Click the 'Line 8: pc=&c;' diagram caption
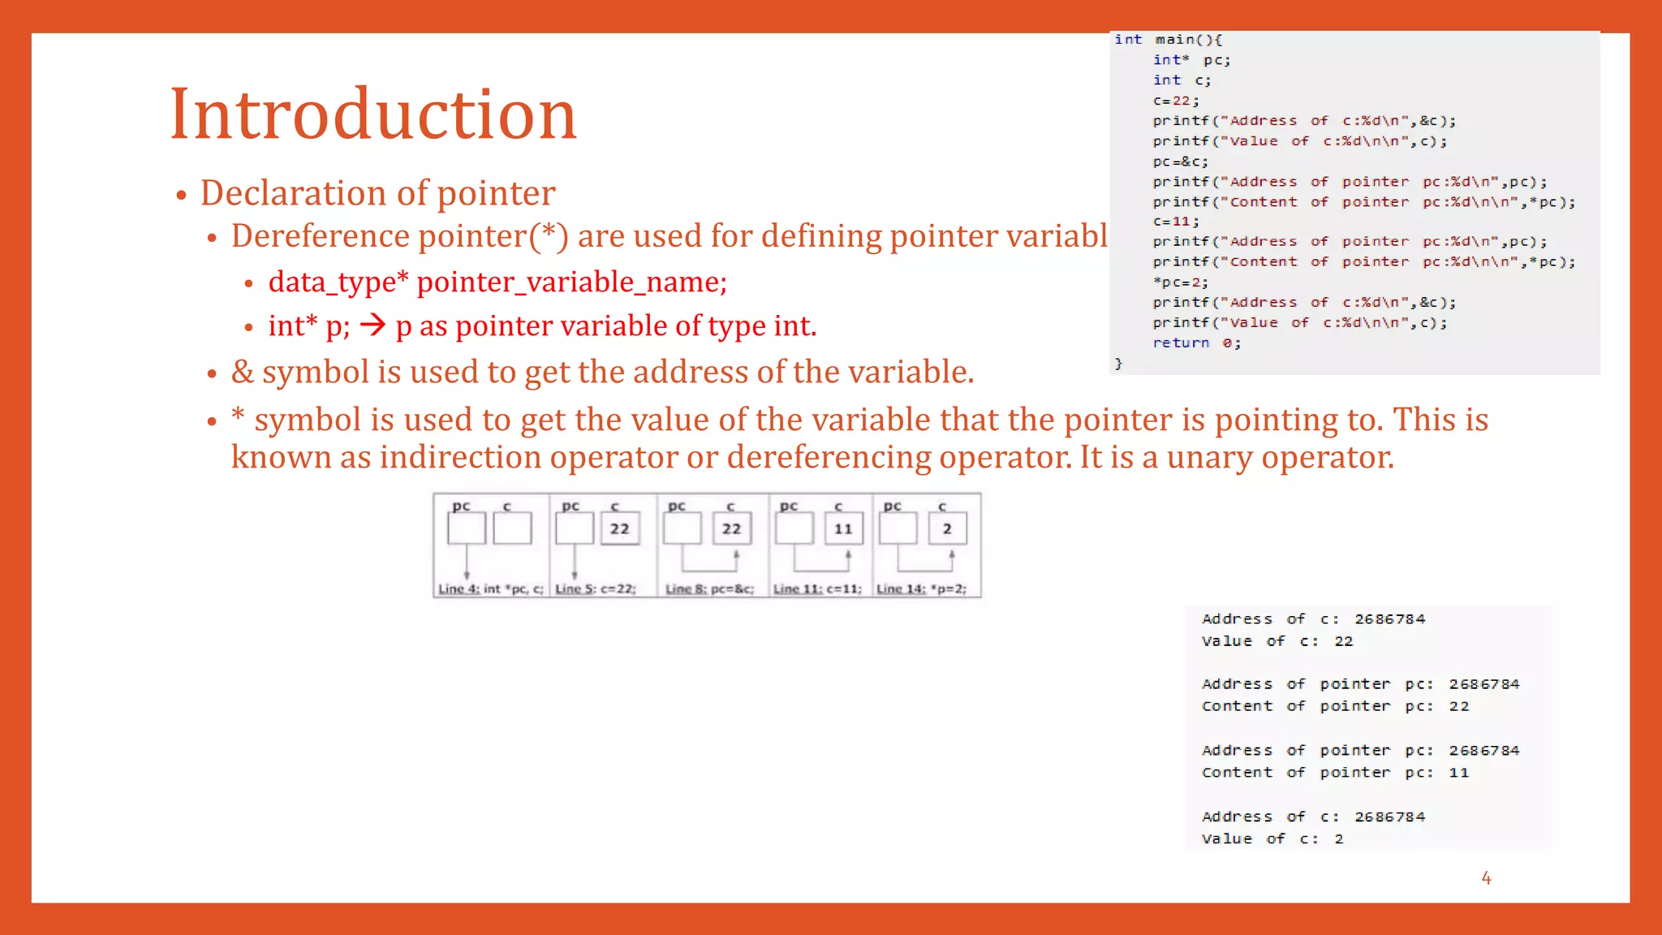Screen dimensions: 1662x935 pyautogui.click(x=710, y=588)
